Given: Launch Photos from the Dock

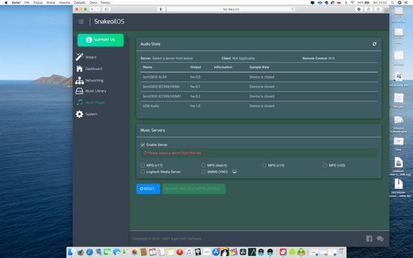Looking at the screenshot, I should point(135,252).
